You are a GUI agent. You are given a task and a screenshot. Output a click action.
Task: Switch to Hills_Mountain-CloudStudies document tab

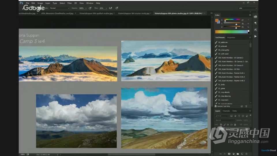(x=57, y=14)
